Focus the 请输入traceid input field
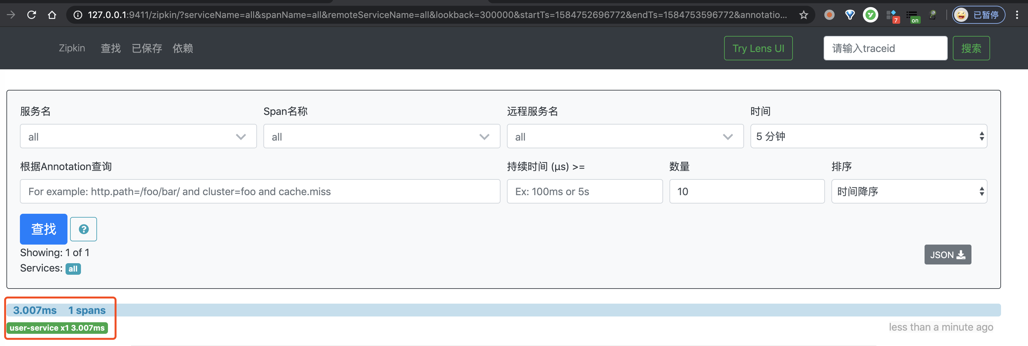This screenshot has height=346, width=1028. [885, 48]
